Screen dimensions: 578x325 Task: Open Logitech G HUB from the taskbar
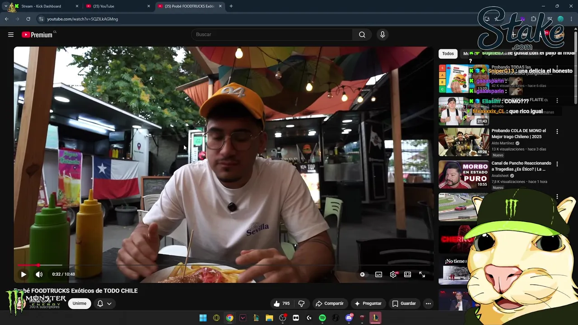309,318
